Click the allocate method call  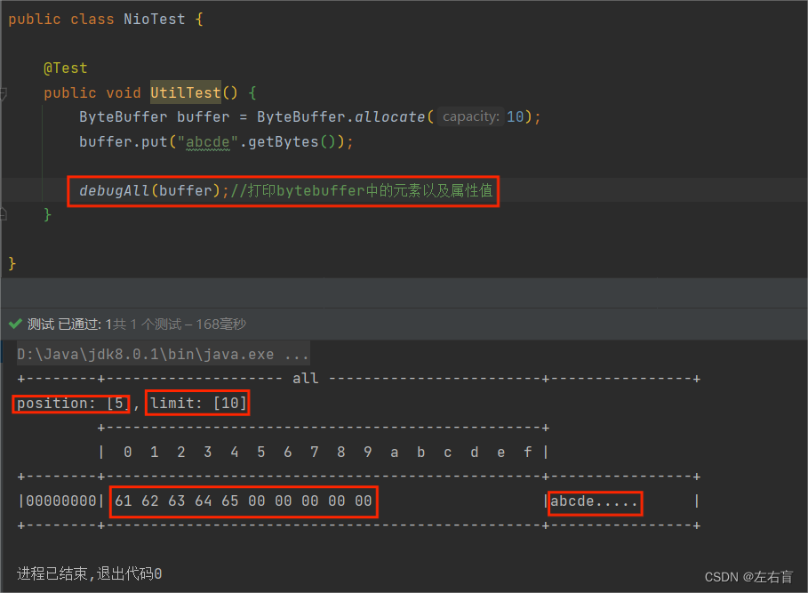pyautogui.click(x=389, y=117)
